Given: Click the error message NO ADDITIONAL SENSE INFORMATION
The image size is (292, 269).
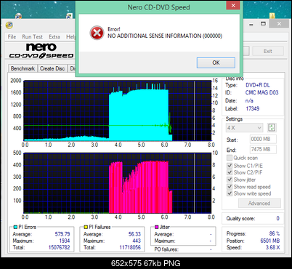Looking at the screenshot, I should click(x=165, y=36).
